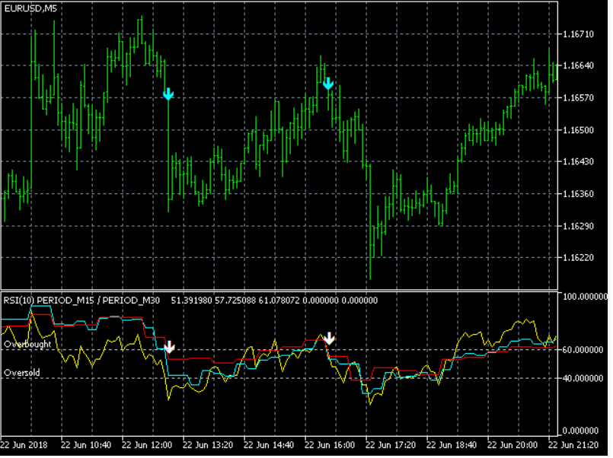Click price scale label 1.16710

click(x=578, y=34)
